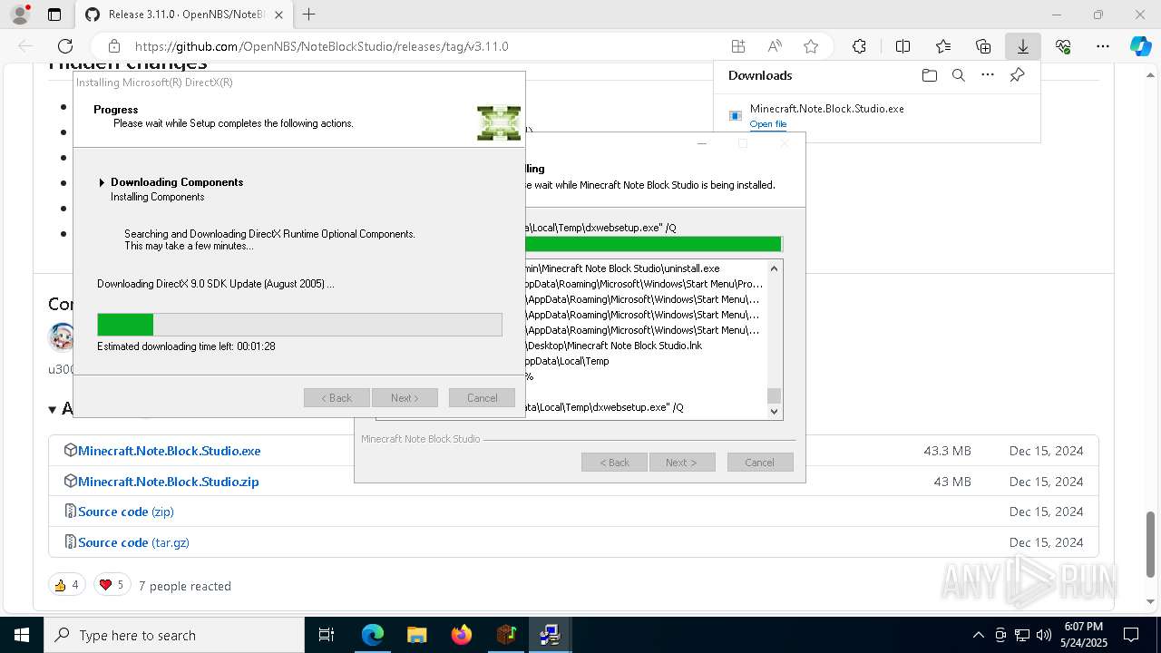Open Edge Settings and more menu
1161x653 pixels.
(1103, 46)
